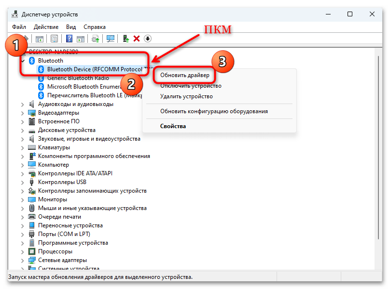The height and width of the screenshot is (289, 390).
Task: Open the Справка menu
Action: click(95, 27)
